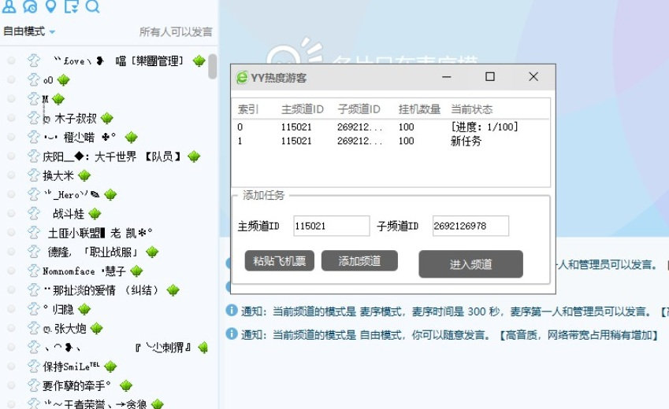Select user oO in the member list

pyautogui.click(x=48, y=80)
